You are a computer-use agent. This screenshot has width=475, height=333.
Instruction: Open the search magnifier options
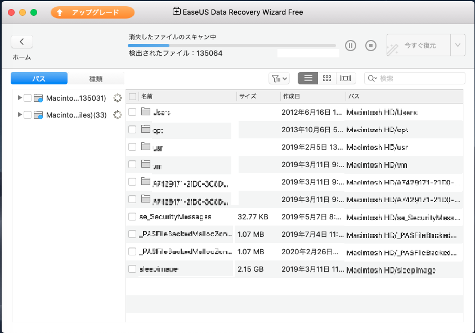373,79
